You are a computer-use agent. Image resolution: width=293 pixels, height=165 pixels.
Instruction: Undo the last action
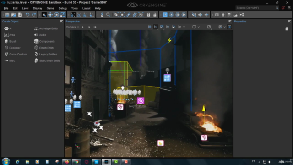click(27, 15)
